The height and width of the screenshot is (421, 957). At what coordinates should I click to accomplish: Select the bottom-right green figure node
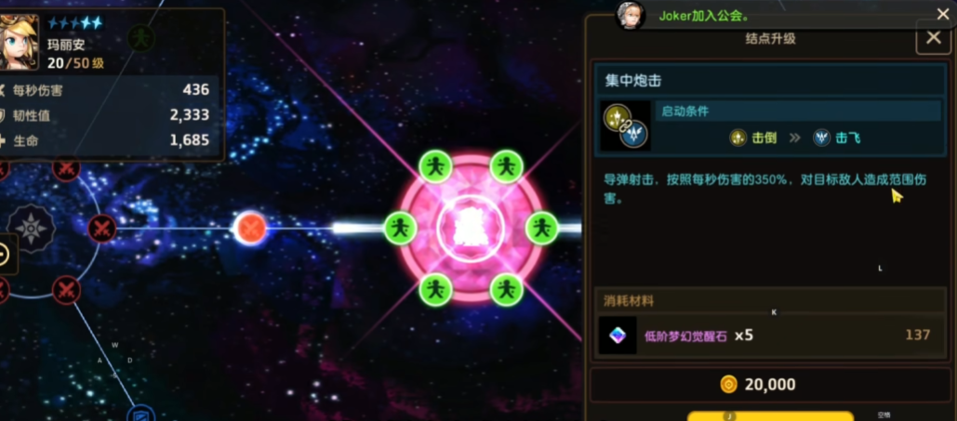507,289
